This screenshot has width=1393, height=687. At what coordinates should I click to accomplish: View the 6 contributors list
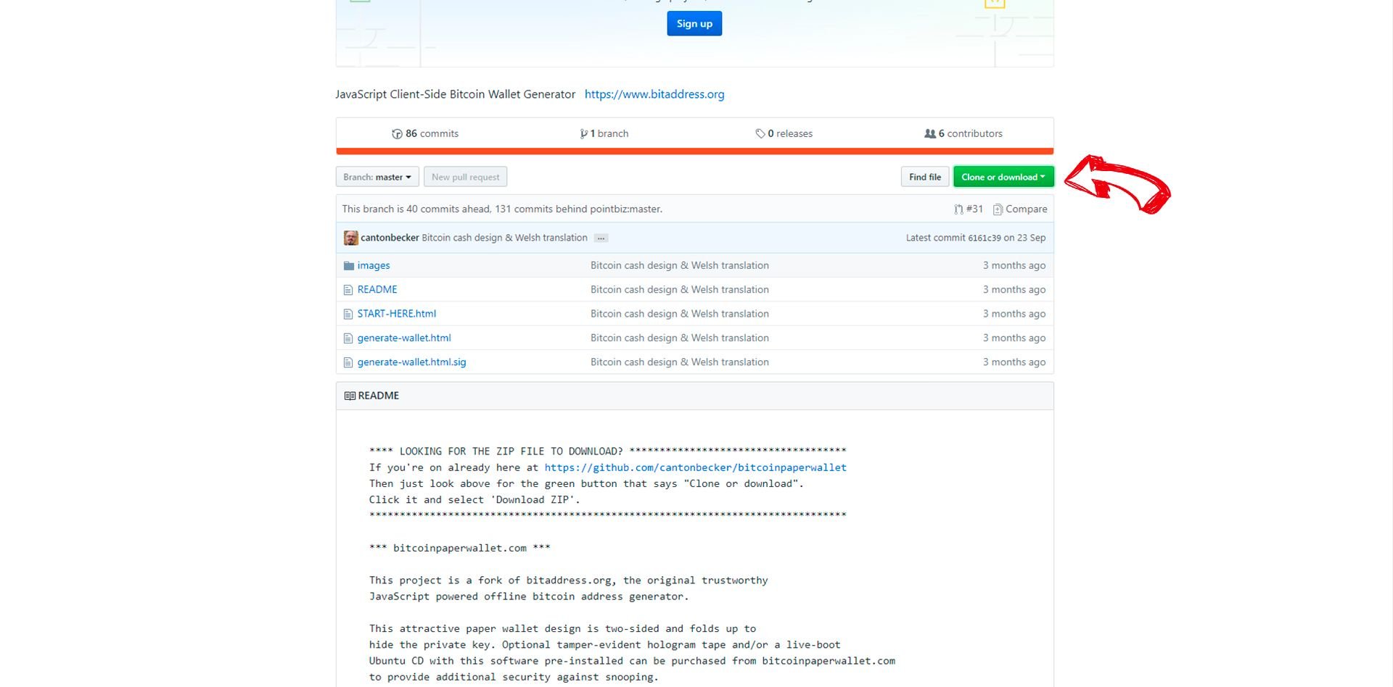click(970, 133)
